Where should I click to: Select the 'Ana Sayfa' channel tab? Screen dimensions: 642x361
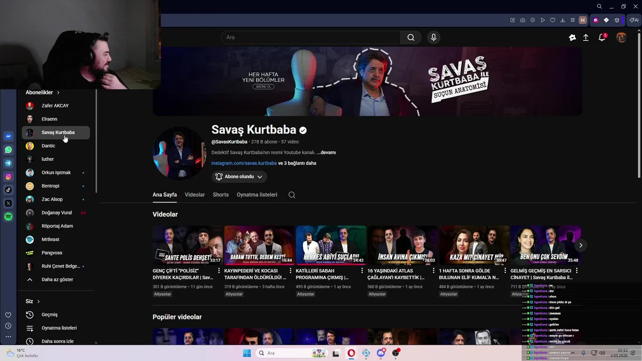tap(165, 195)
